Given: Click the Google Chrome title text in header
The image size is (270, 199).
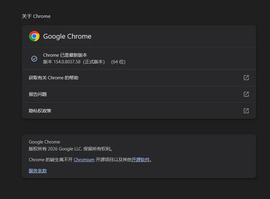Looking at the screenshot, I should (x=67, y=36).
